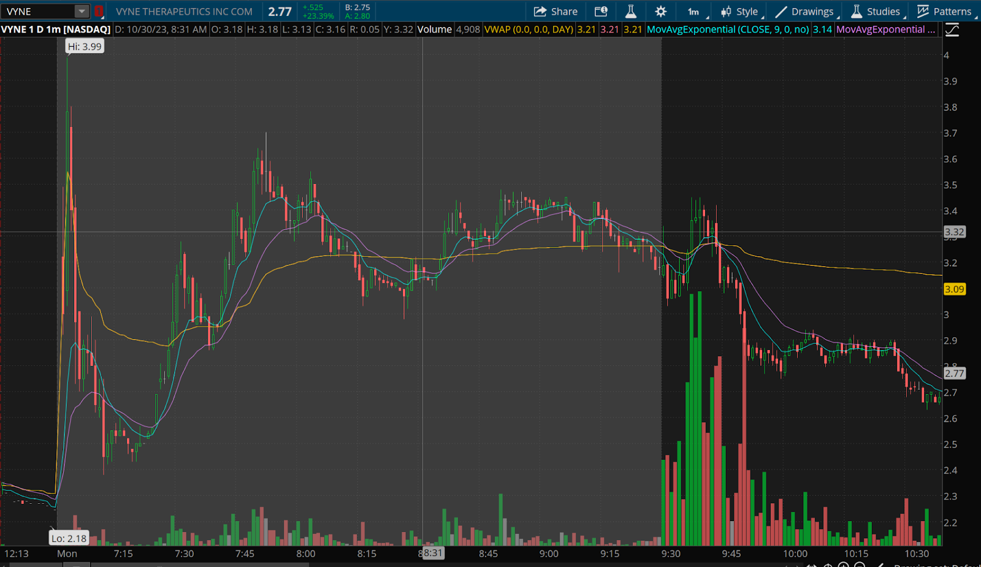The image size is (981, 567).
Task: Click inside the VYNE symbol input field
Action: [38, 12]
